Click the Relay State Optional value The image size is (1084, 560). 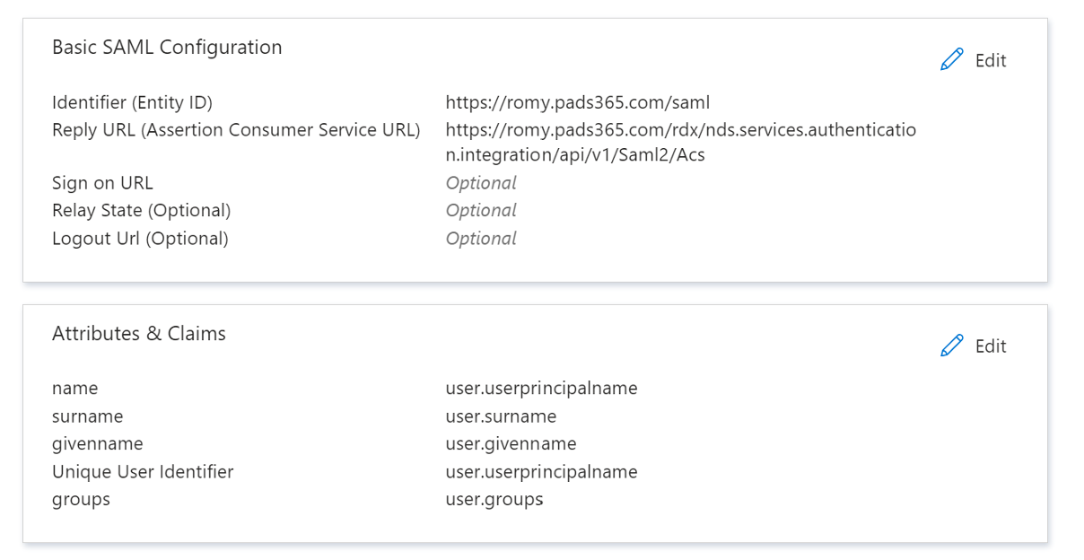(x=481, y=211)
